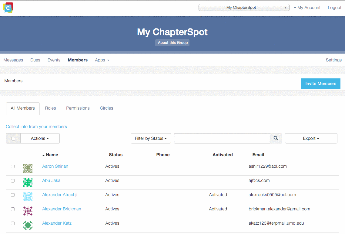The width and height of the screenshot is (345, 234).
Task: Open the Export dropdown
Action: 311,138
